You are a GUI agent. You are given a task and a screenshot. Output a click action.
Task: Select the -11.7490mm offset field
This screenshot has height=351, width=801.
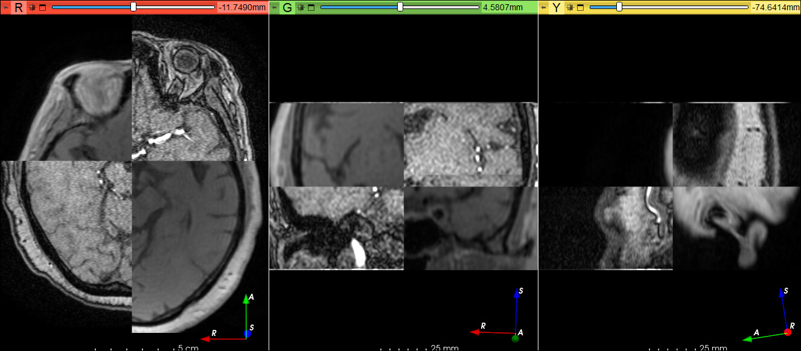point(241,7)
